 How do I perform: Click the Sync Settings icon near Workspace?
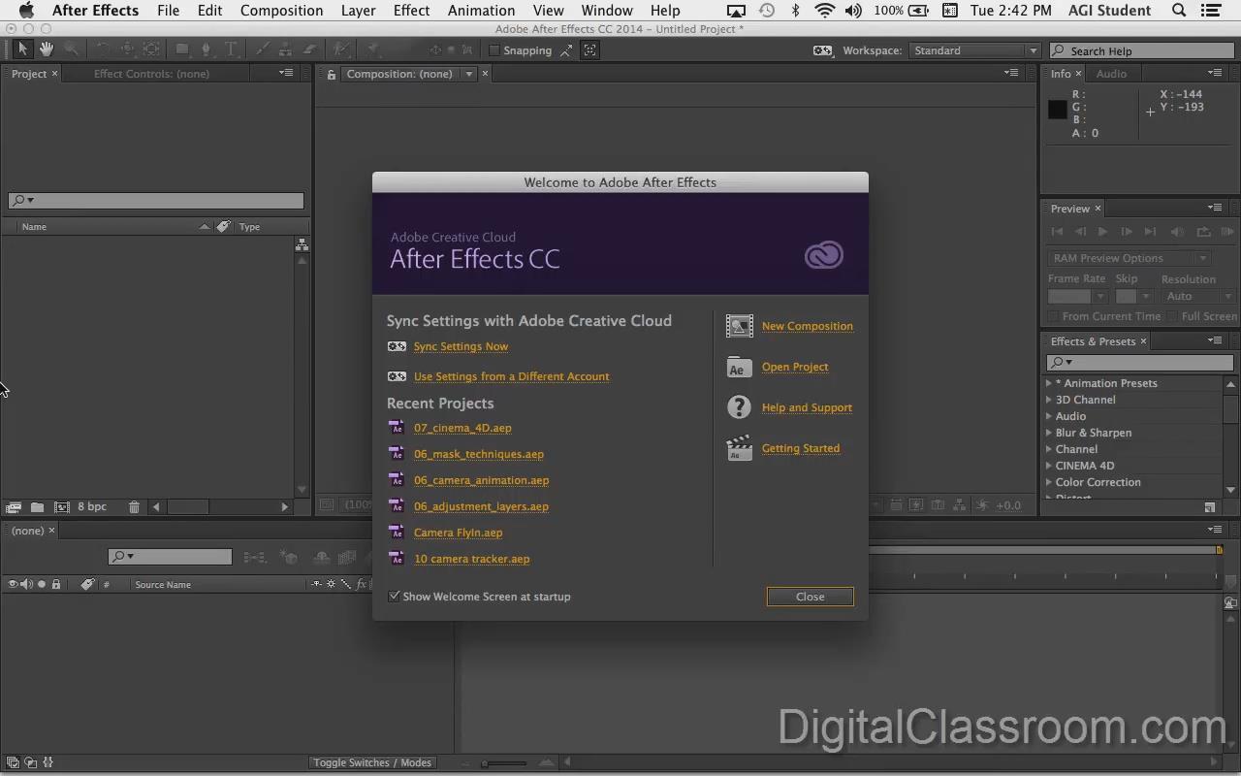coord(822,50)
